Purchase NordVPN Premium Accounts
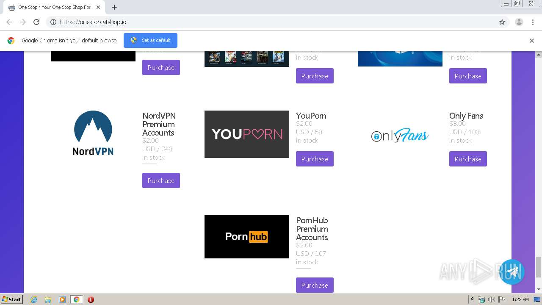 tap(161, 180)
